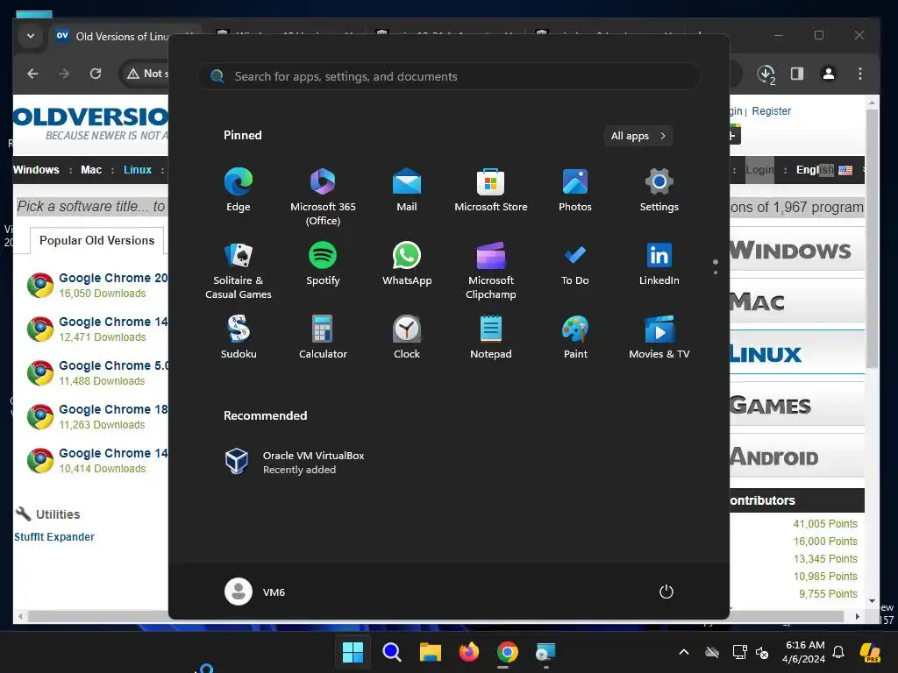Select Windows in site navigation bar

[x=36, y=169]
